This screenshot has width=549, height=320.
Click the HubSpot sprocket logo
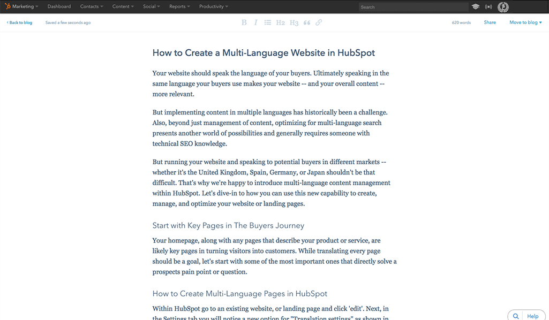click(7, 6)
